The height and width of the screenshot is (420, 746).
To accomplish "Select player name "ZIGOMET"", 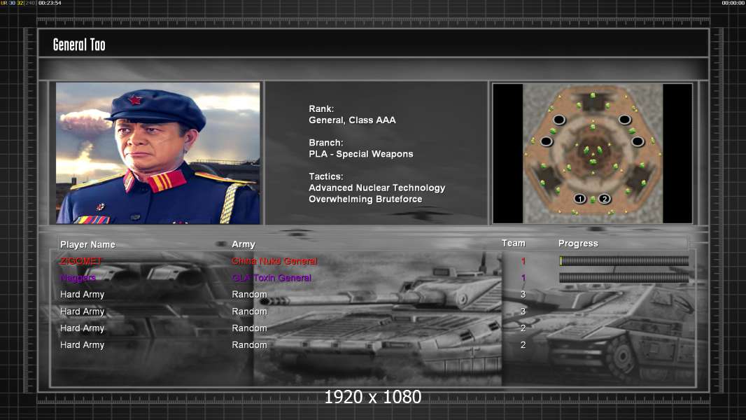I will coord(81,261).
